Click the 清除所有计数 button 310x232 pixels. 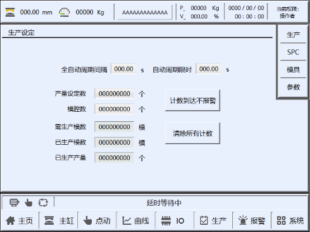point(192,133)
